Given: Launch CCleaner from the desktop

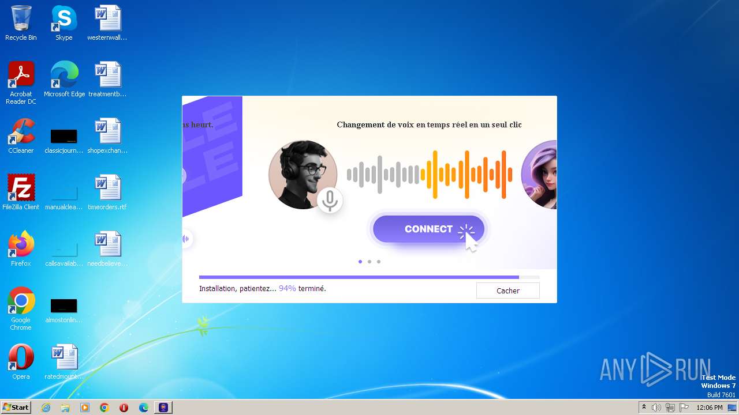Looking at the screenshot, I should tap(21, 136).
